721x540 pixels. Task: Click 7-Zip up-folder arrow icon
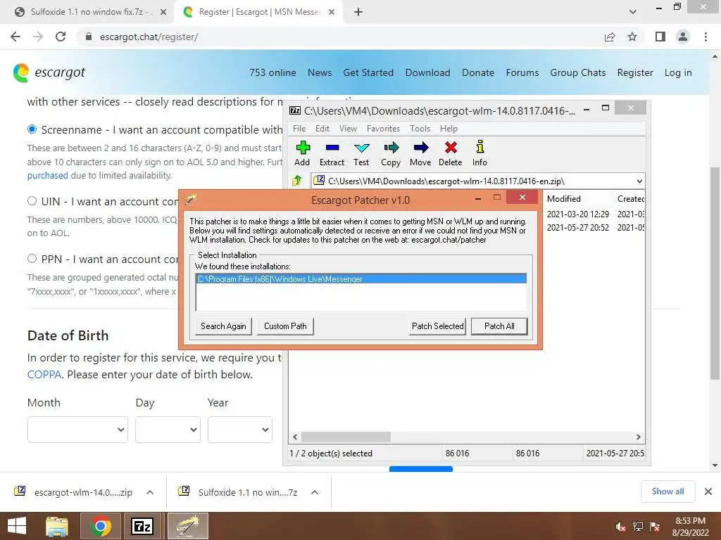[x=297, y=181]
